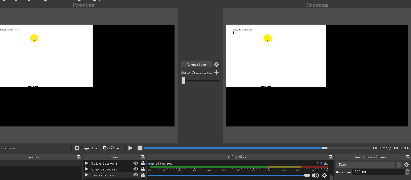Play the media with the play icon
Viewport: 411px width, 180px height.
[130, 148]
